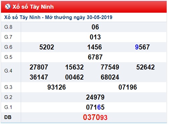Click the lottery logo icon in header
The width and height of the screenshot is (169, 125).
(8, 6)
